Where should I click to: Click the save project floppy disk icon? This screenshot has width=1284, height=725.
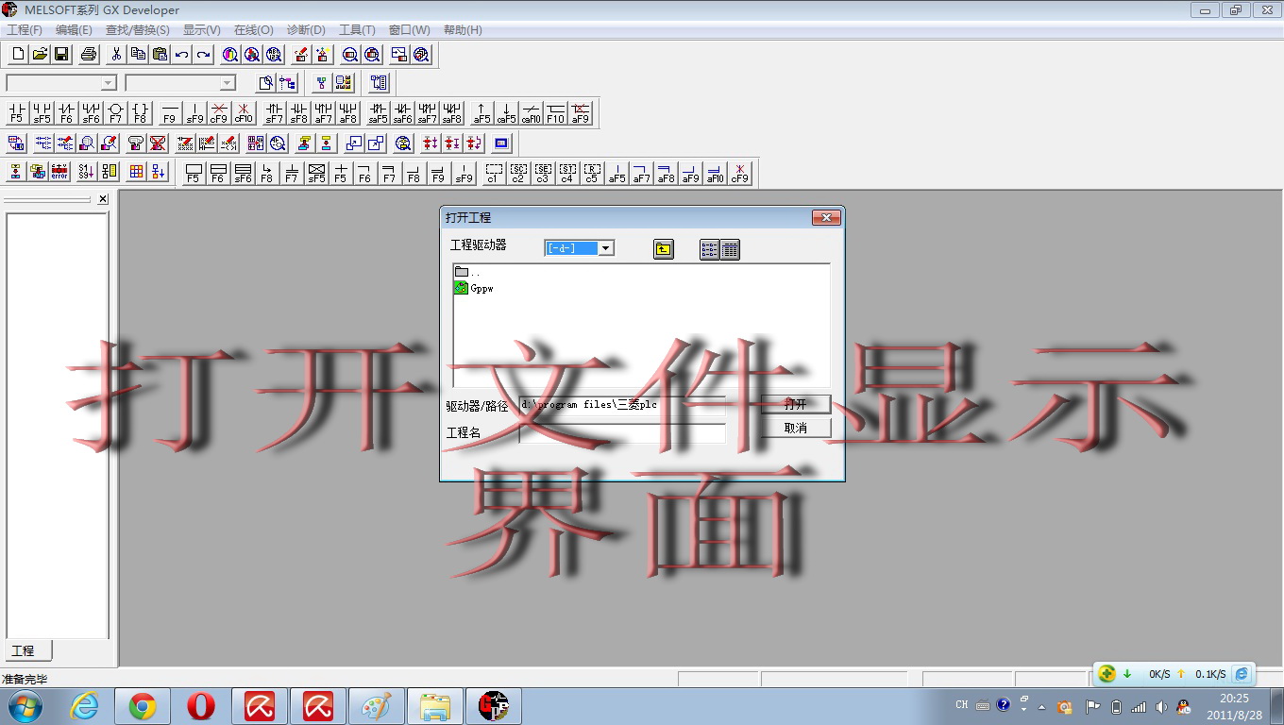click(61, 55)
